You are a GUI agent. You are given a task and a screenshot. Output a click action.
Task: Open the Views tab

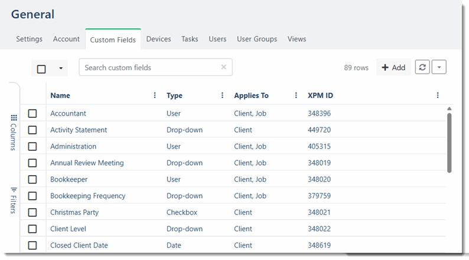[x=297, y=39]
